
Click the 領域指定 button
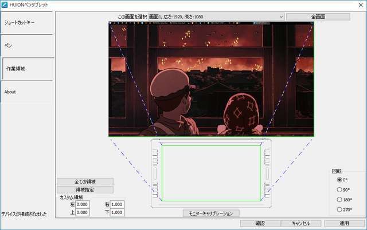click(x=85, y=189)
